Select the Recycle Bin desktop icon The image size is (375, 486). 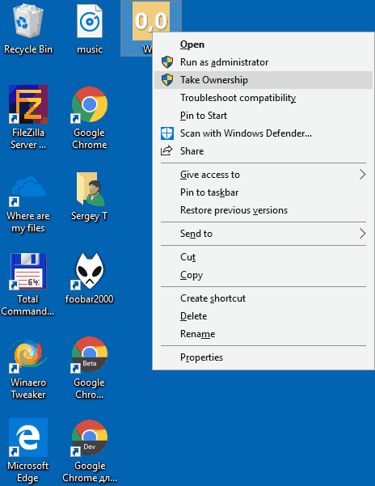28,23
